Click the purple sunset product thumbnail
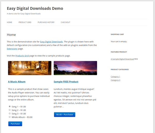The image size is (155, 133). (75, 68)
